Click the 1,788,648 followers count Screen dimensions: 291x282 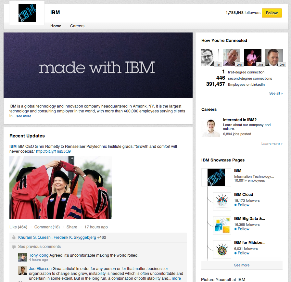coord(243,13)
